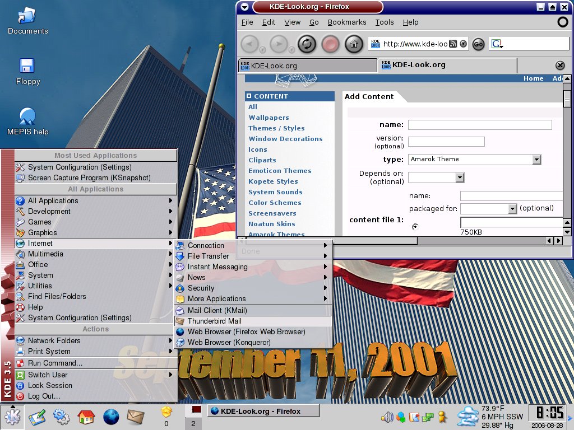Viewport: 574px width, 430px height.
Task: Click the Go button beside the address bar
Action: (x=478, y=44)
